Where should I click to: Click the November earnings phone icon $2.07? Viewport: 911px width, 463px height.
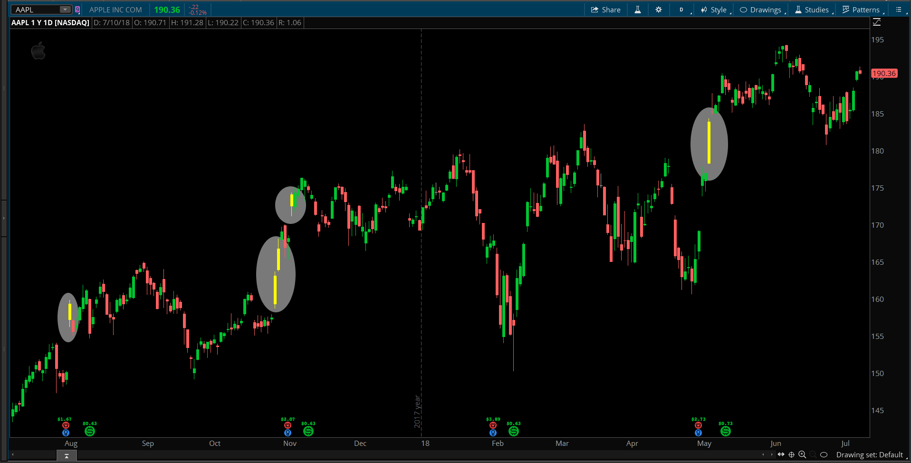(x=288, y=425)
